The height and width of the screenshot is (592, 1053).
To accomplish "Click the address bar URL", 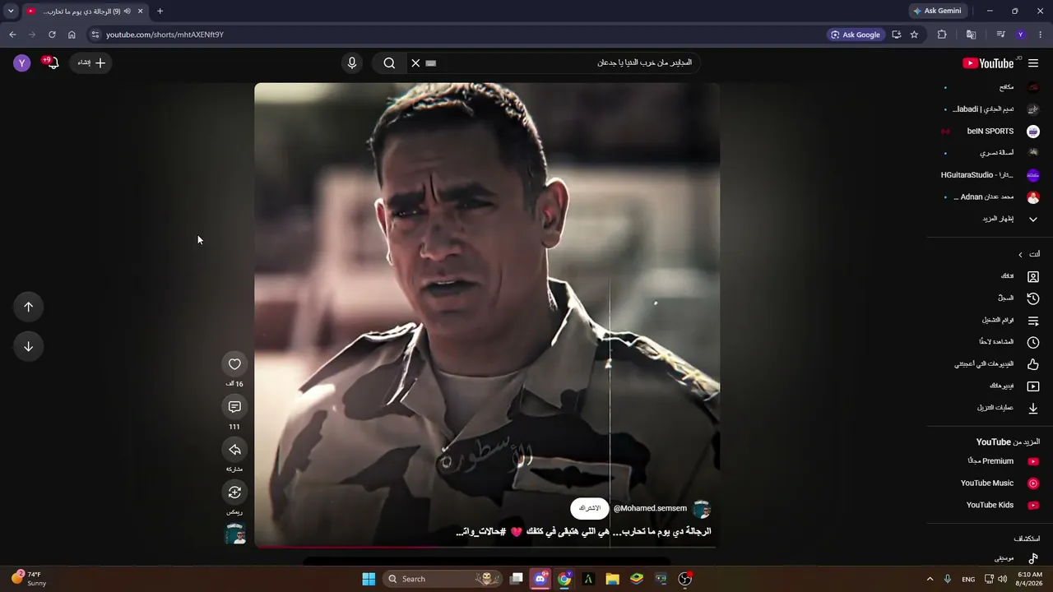I will click(x=165, y=35).
